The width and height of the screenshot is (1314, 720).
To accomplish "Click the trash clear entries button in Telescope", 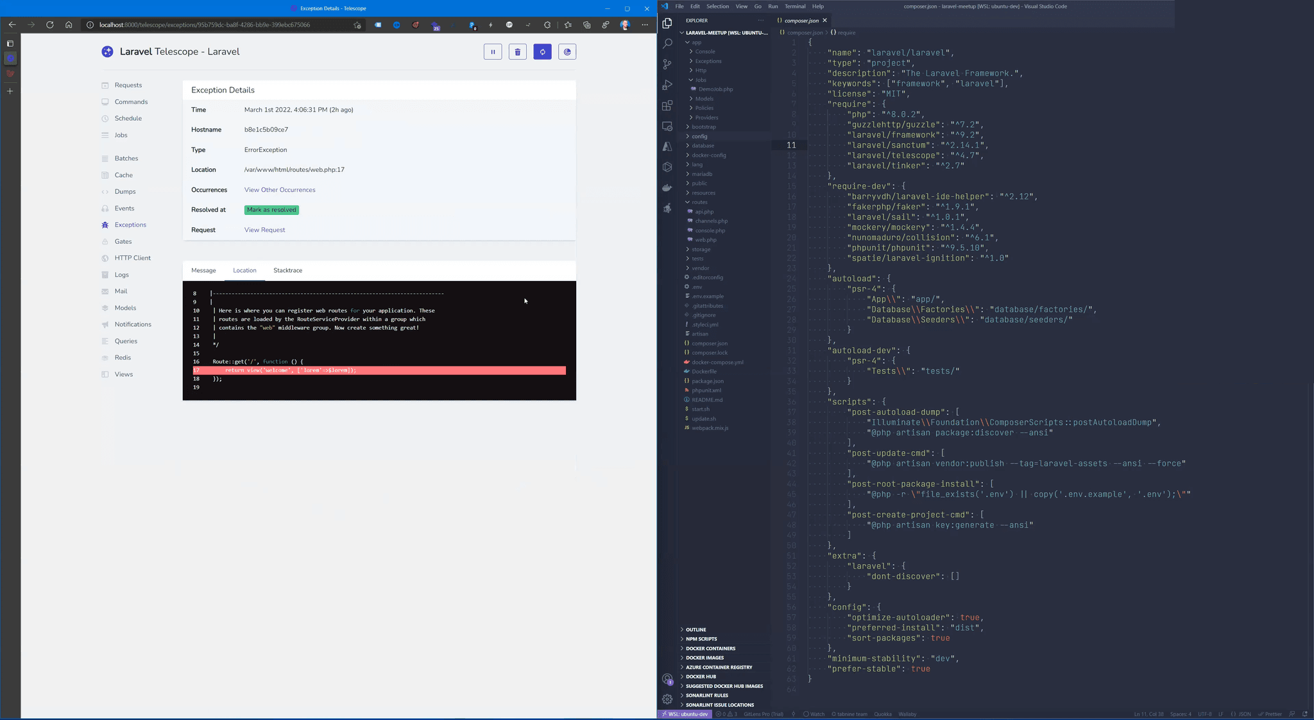I will (x=518, y=52).
